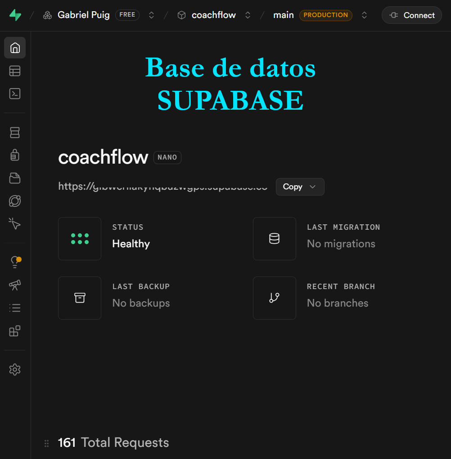Open the Table Editor sidebar icon

[x=15, y=71]
